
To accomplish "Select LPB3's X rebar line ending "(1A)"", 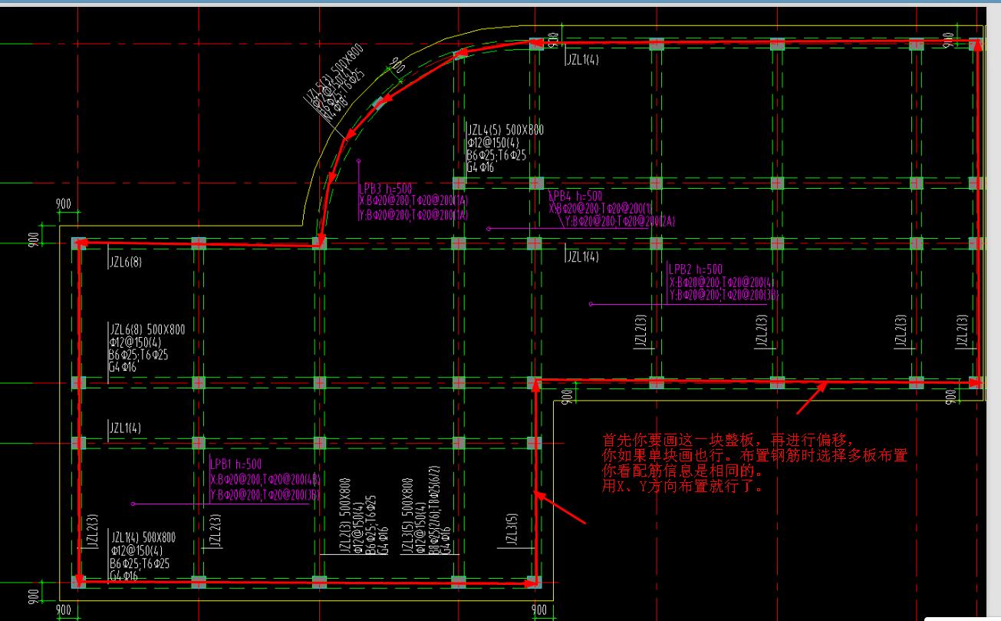I will tap(413, 200).
